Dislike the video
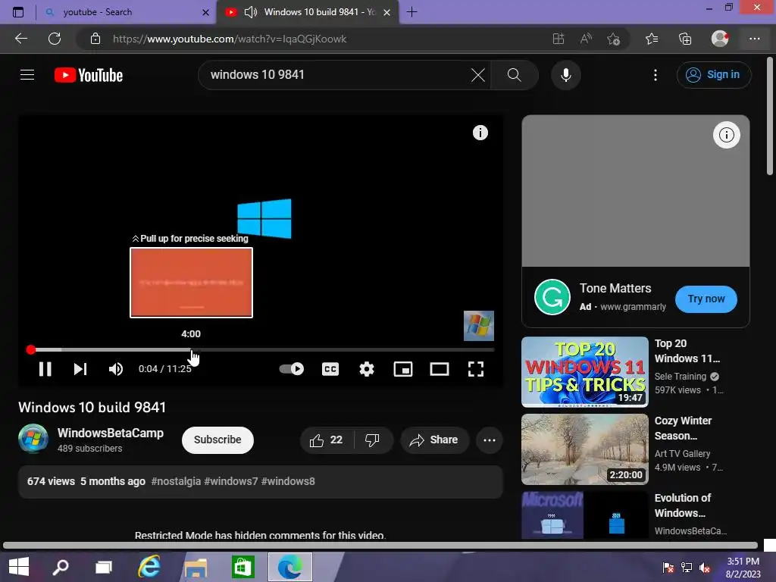The height and width of the screenshot is (582, 776). [x=372, y=440]
